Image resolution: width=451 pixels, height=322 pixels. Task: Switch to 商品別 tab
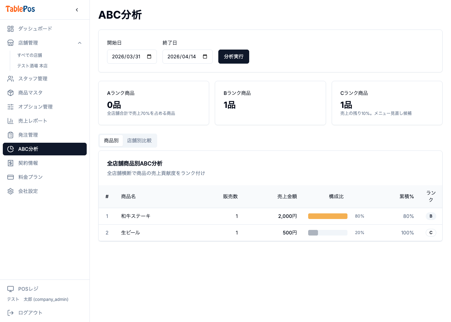(x=111, y=141)
